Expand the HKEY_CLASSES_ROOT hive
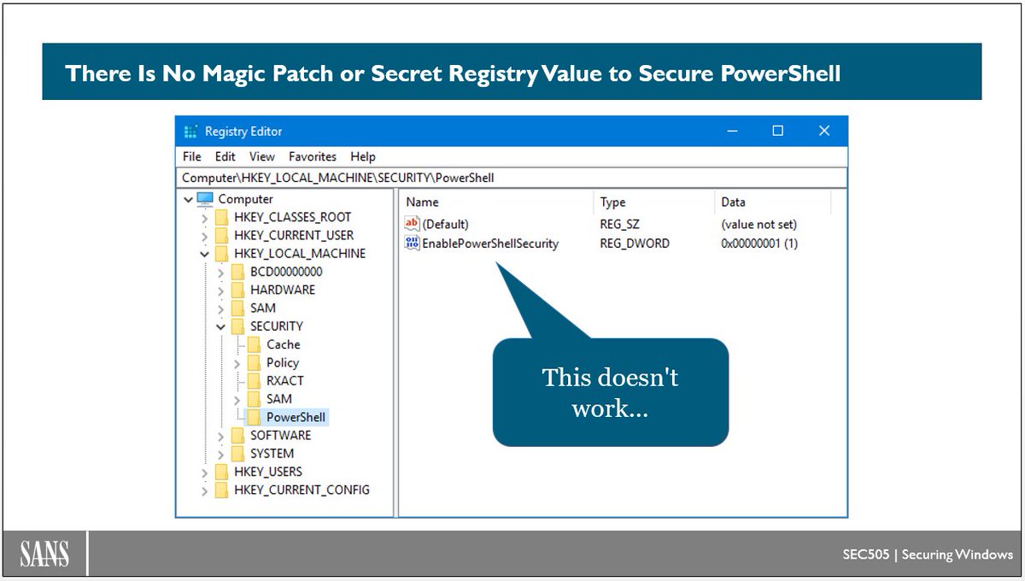 click(x=204, y=218)
